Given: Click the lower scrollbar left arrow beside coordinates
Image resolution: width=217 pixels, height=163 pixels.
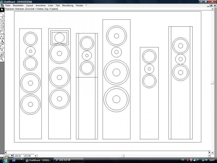Looking at the screenshot, I should [36, 156].
